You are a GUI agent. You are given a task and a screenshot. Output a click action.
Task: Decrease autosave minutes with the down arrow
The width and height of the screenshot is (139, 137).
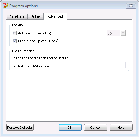click(x=123, y=34)
